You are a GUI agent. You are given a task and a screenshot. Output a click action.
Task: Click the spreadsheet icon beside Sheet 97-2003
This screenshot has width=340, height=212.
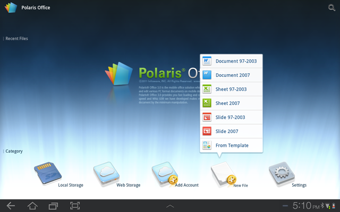pyautogui.click(x=207, y=89)
